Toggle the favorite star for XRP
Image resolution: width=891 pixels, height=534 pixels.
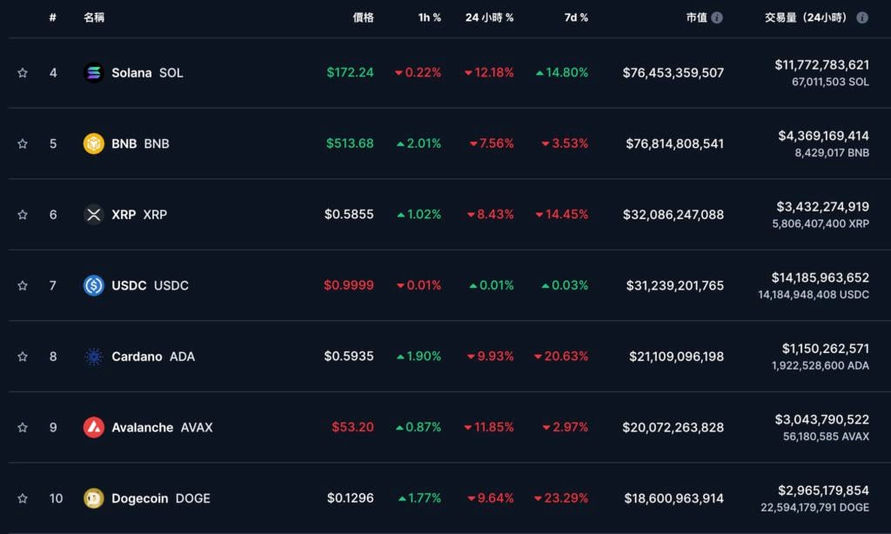pyautogui.click(x=23, y=214)
